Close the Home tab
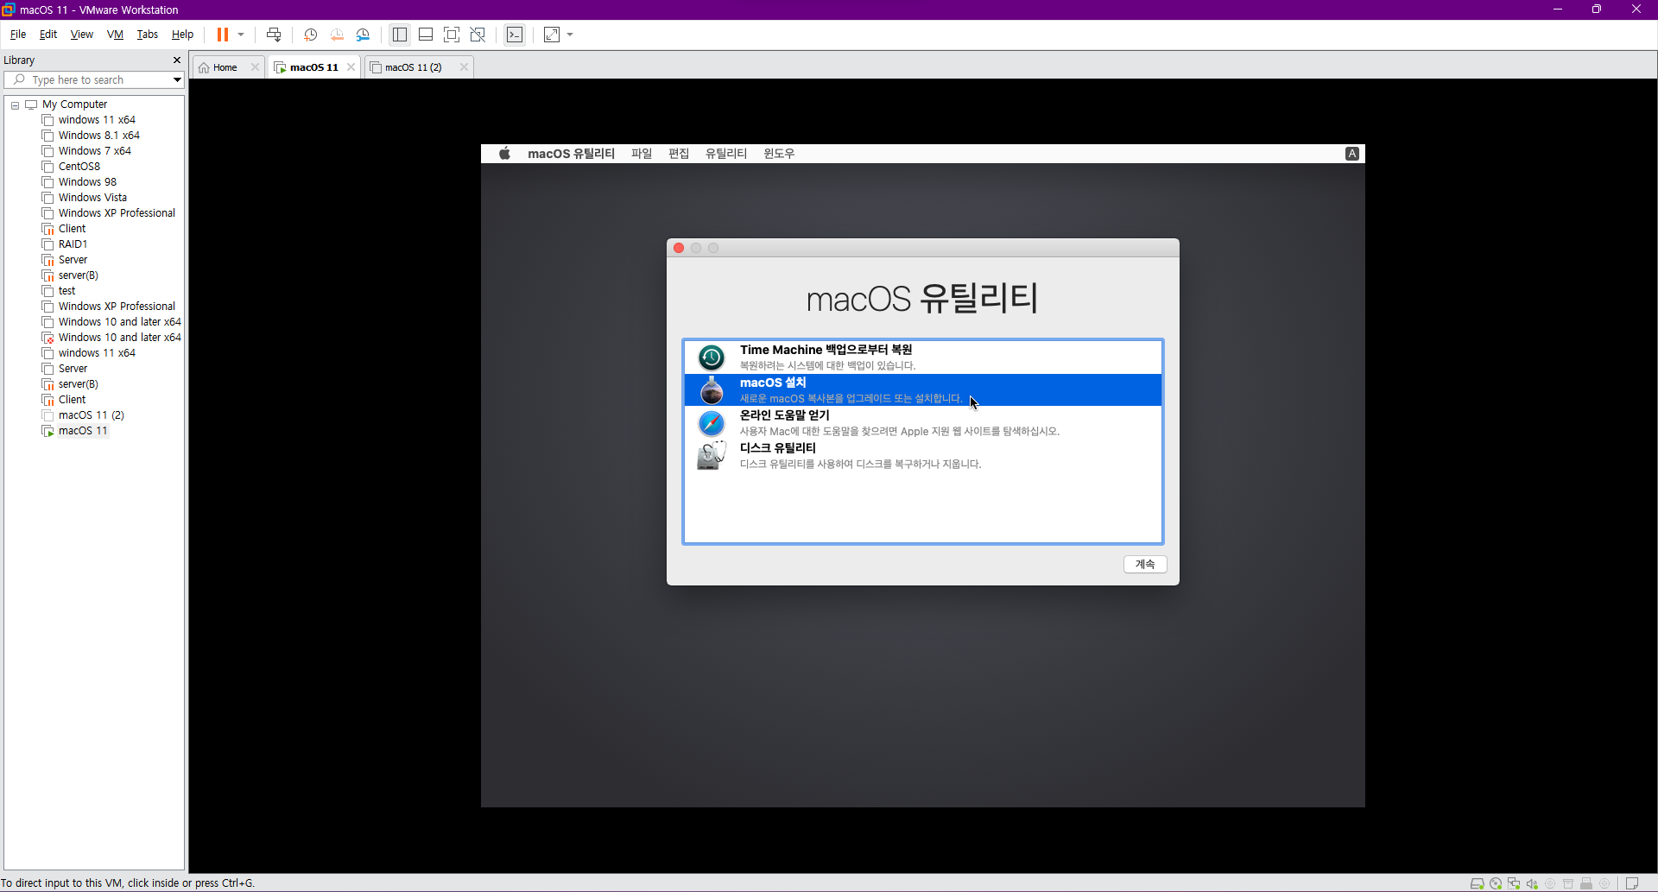This screenshot has width=1658, height=892. (x=255, y=67)
